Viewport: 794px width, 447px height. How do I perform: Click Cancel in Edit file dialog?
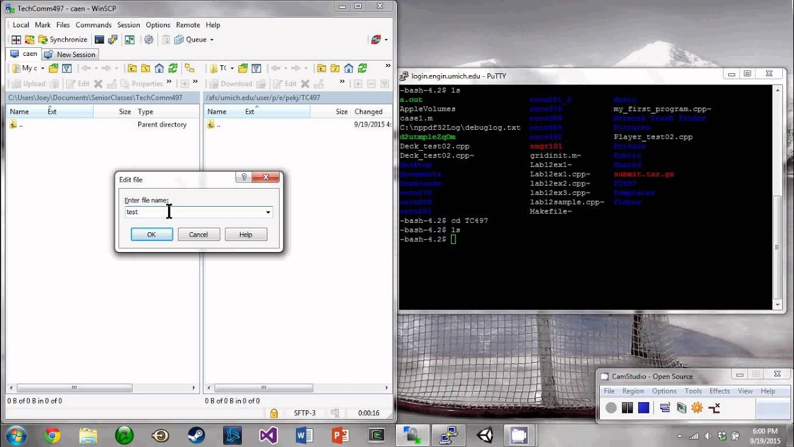198,235
